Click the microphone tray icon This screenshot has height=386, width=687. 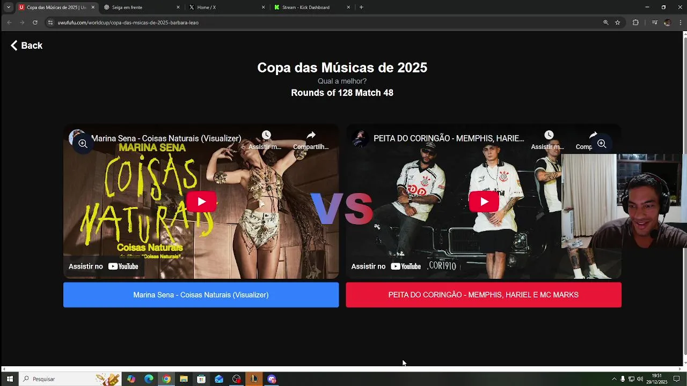coord(623,379)
